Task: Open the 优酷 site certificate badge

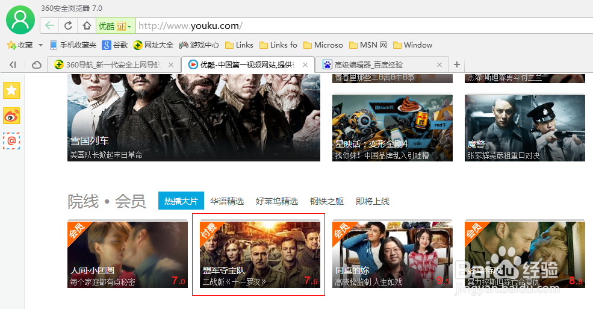Action: (x=116, y=26)
